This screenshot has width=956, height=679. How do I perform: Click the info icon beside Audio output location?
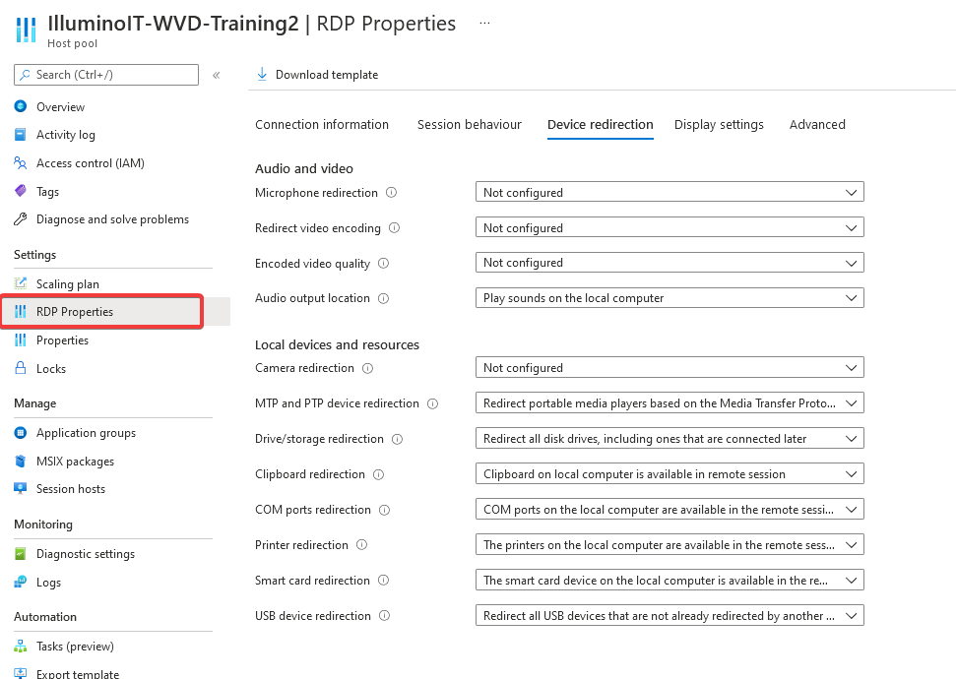pyautogui.click(x=384, y=298)
